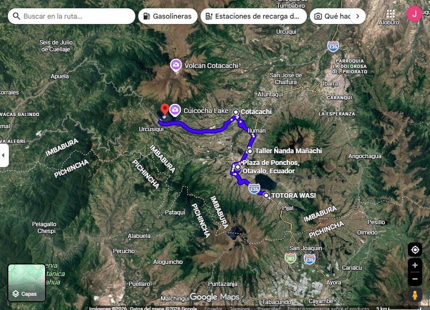Expand the collapsed side panel

tap(4, 155)
